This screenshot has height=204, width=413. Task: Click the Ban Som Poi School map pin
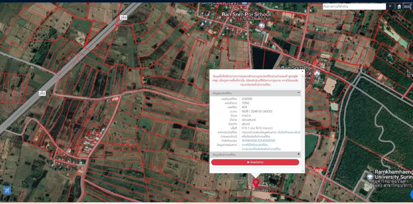(x=262, y=26)
